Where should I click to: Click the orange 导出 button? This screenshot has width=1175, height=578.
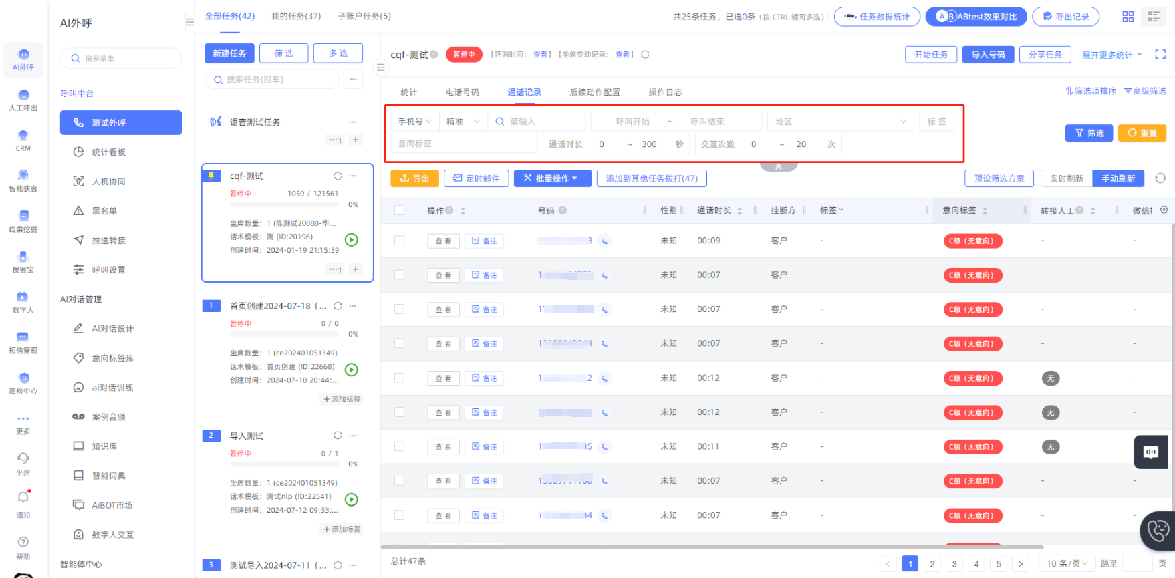click(414, 178)
